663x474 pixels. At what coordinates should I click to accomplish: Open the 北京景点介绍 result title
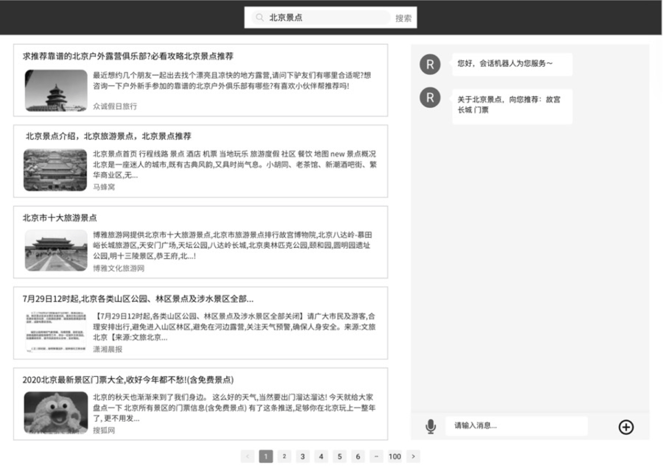(109, 136)
